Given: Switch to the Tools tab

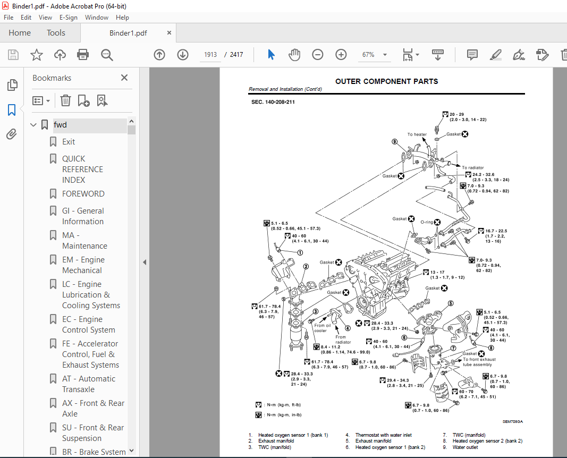Looking at the screenshot, I should click(x=56, y=33).
